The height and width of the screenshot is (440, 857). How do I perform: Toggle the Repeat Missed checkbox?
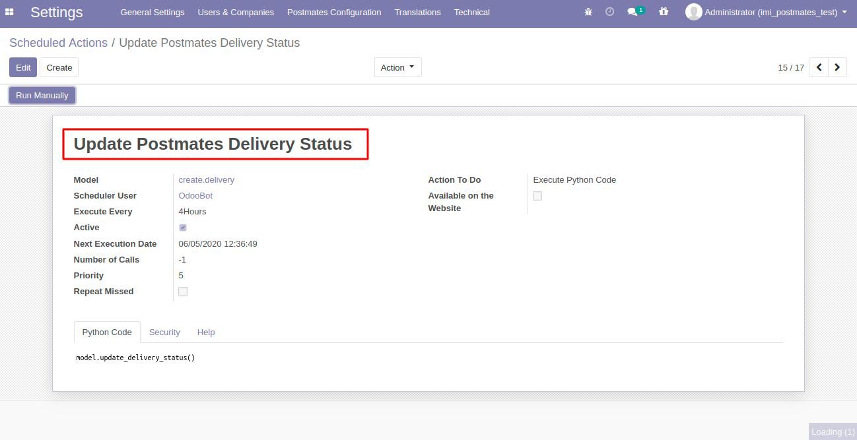pos(183,292)
